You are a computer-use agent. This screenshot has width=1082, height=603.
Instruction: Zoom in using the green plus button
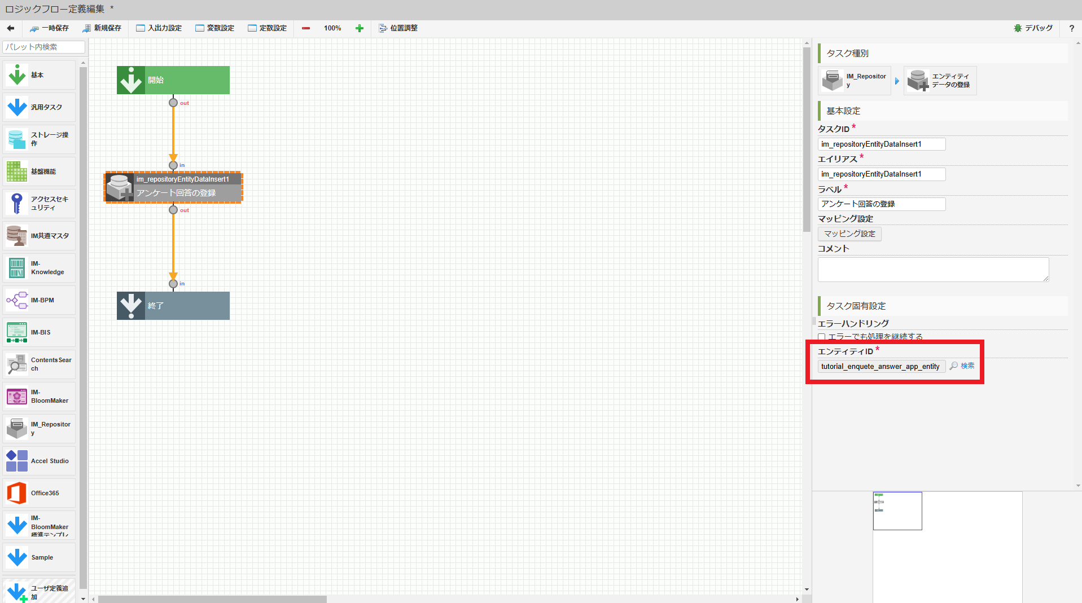(x=360, y=28)
